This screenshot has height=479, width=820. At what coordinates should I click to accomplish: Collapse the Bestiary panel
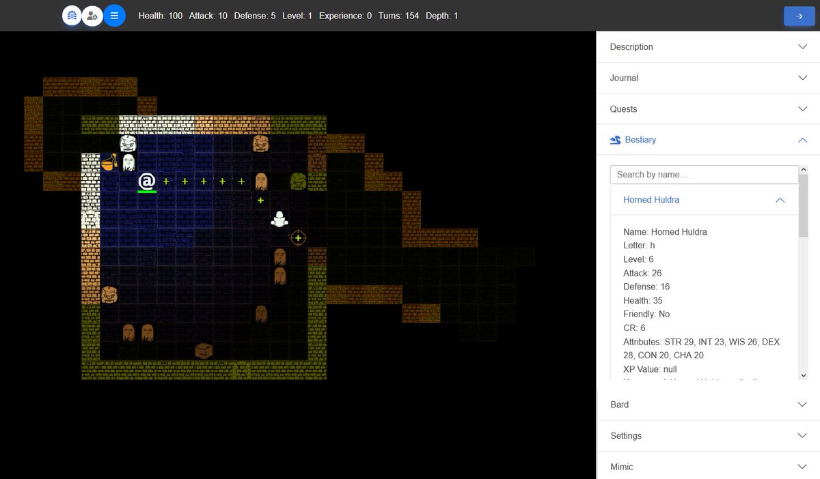708,140
